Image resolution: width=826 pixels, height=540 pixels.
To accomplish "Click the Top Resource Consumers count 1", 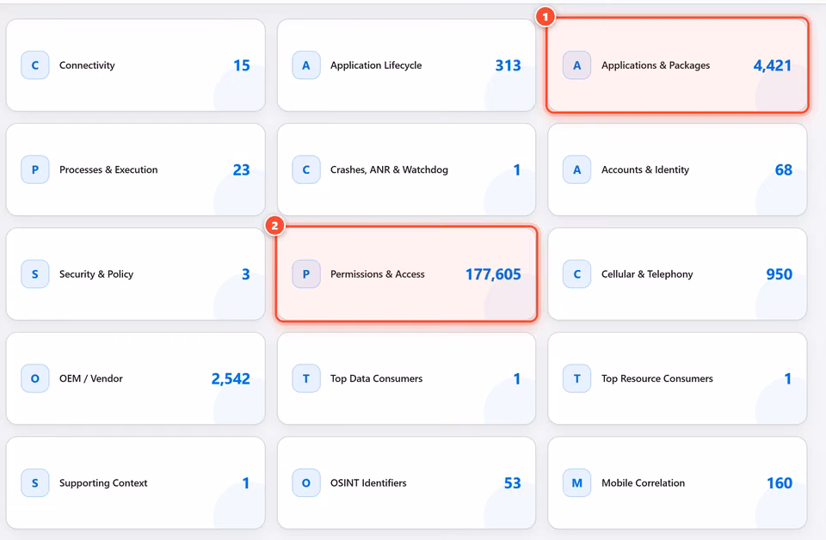I will coord(787,378).
